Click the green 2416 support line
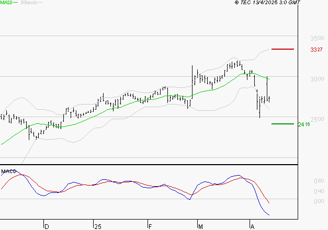The width and height of the screenshot is (328, 230). (x=282, y=124)
